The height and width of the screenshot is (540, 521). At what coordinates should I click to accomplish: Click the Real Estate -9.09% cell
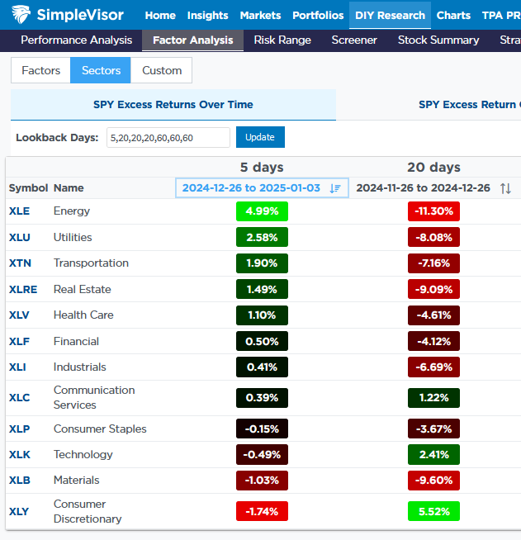point(433,289)
